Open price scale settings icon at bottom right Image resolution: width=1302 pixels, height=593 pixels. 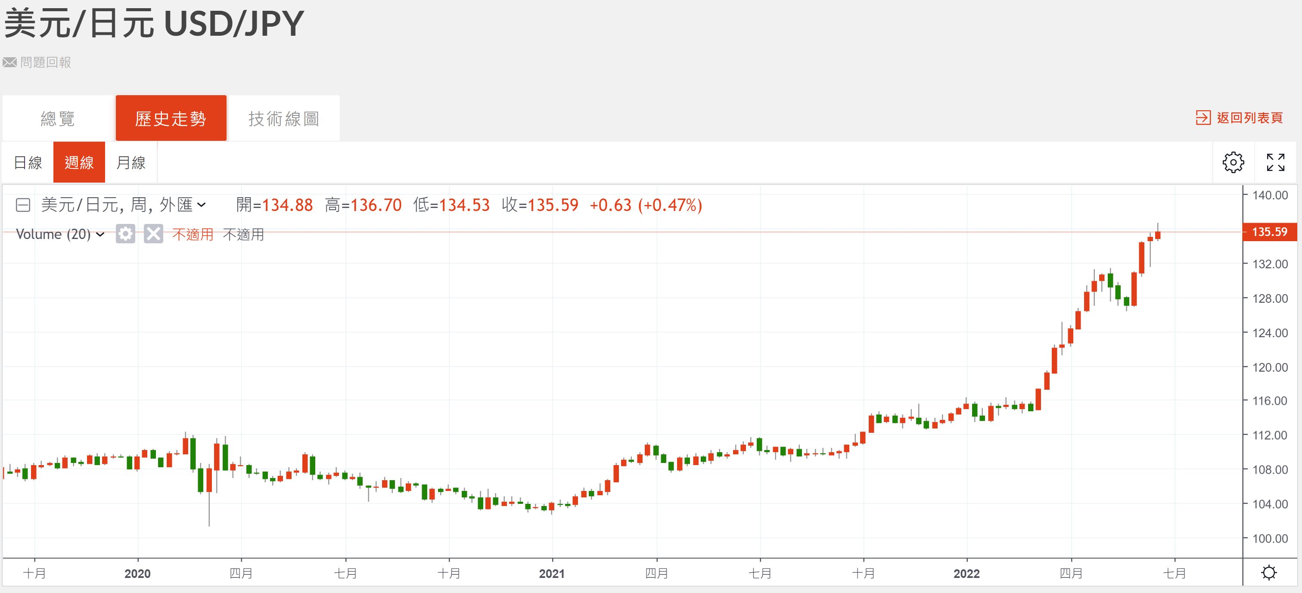[1269, 573]
